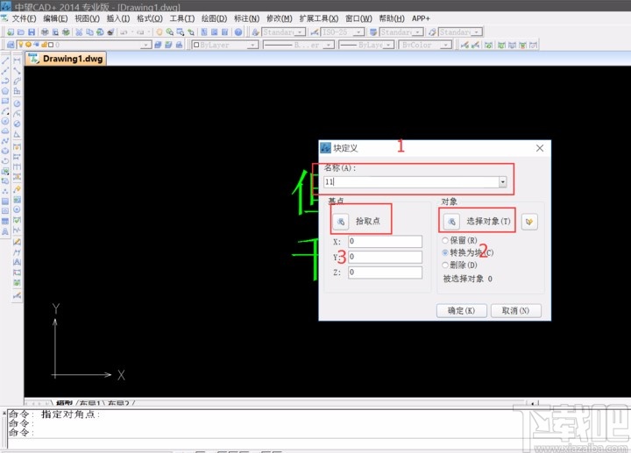
Task: Click the New drawing icon in toolbar
Action: [11, 32]
